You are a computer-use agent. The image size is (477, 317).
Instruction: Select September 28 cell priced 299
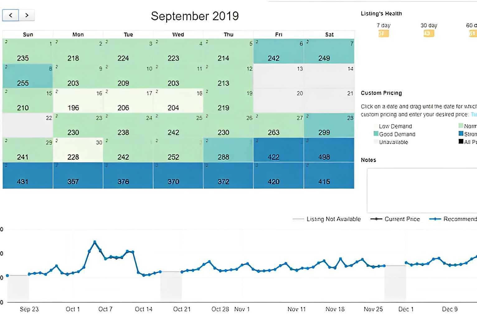pos(329,125)
